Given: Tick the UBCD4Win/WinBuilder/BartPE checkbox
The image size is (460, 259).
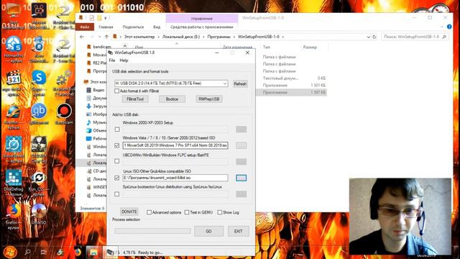Looking at the screenshot, I should click(x=117, y=161).
